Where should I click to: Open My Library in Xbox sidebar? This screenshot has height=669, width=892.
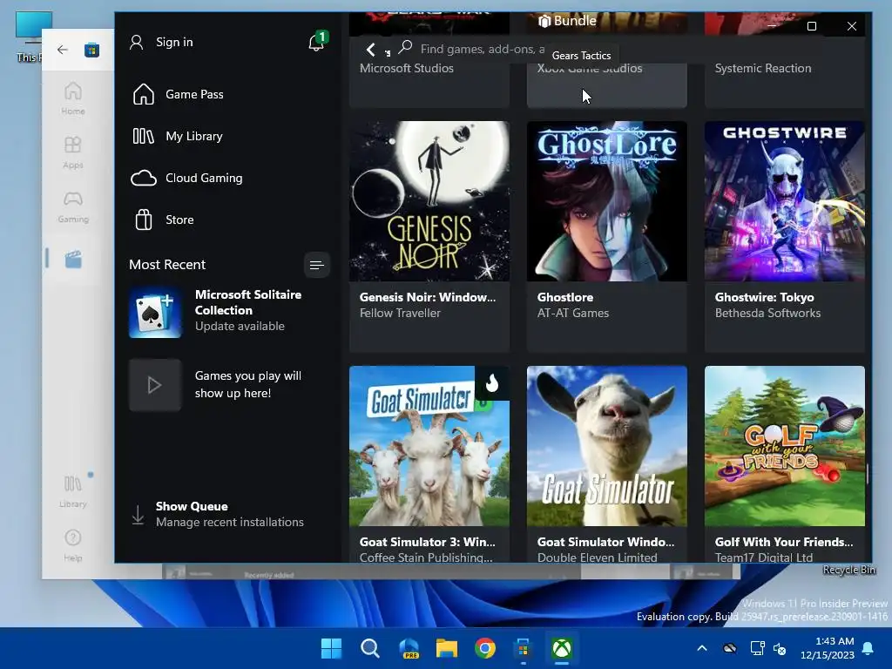[x=194, y=137]
